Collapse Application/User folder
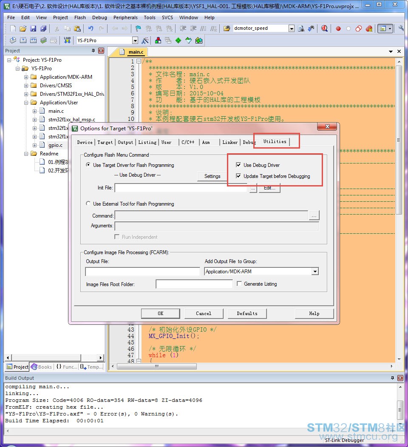Screen dimensions: 408x447 pyautogui.click(x=26, y=103)
